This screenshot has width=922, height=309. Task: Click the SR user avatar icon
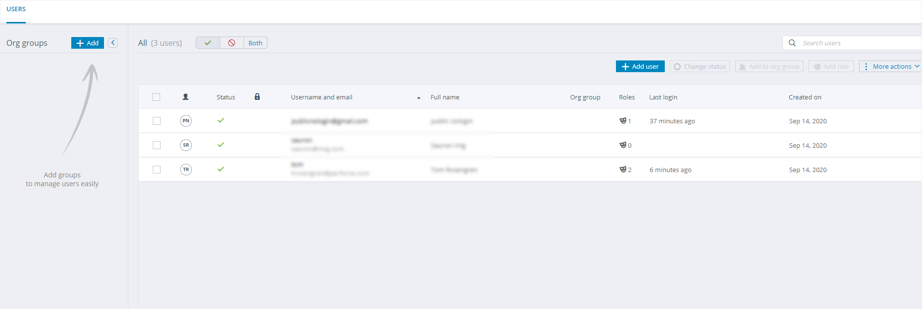185,145
